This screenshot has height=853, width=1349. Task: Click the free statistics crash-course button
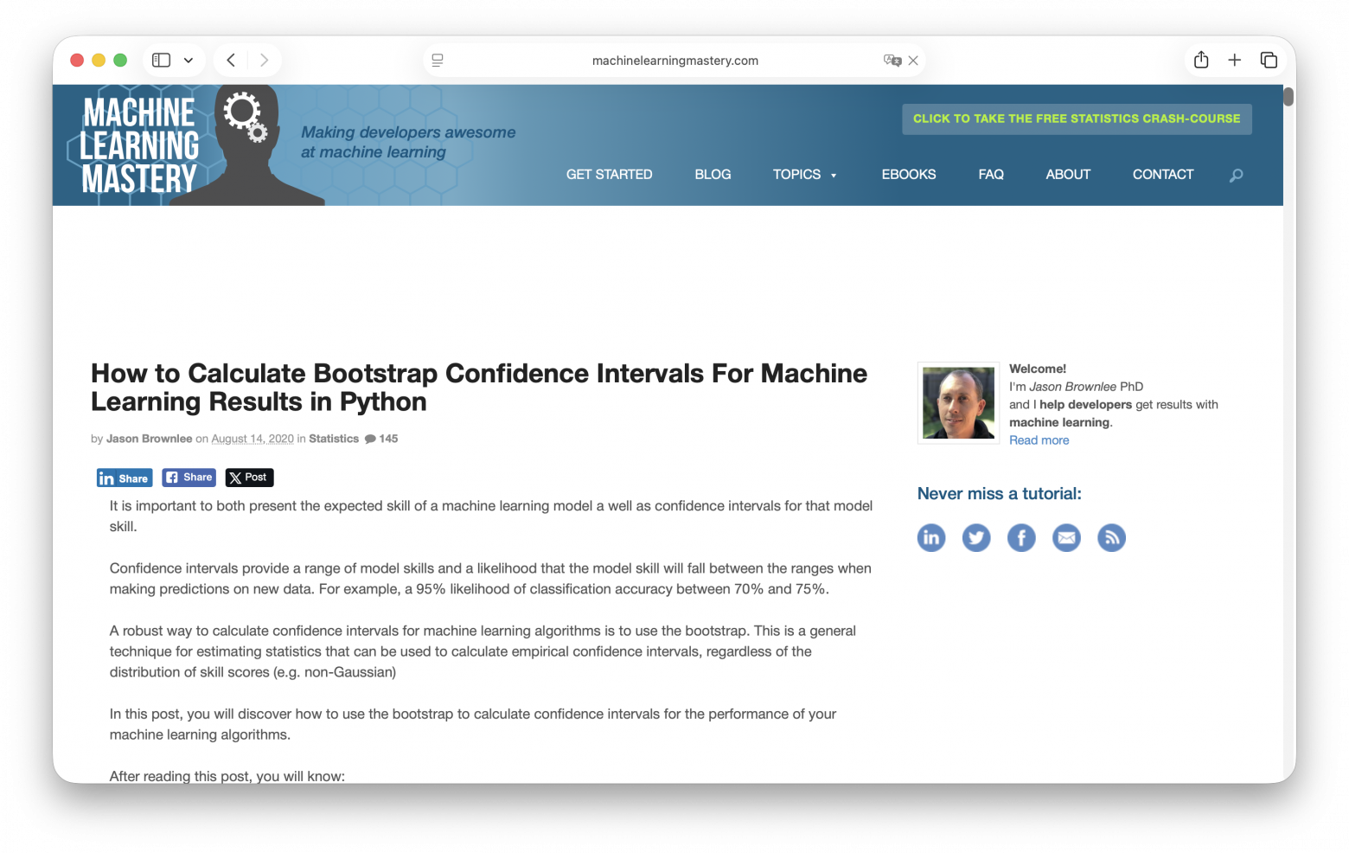(1077, 119)
